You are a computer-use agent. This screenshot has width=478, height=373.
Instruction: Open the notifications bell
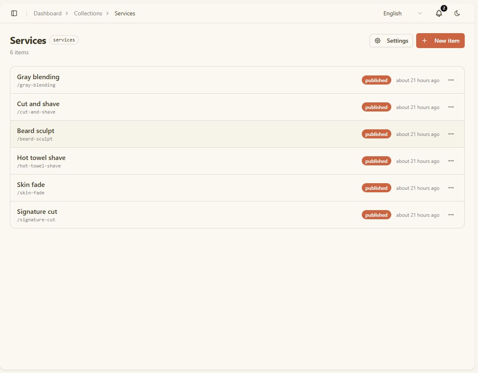coord(439,13)
